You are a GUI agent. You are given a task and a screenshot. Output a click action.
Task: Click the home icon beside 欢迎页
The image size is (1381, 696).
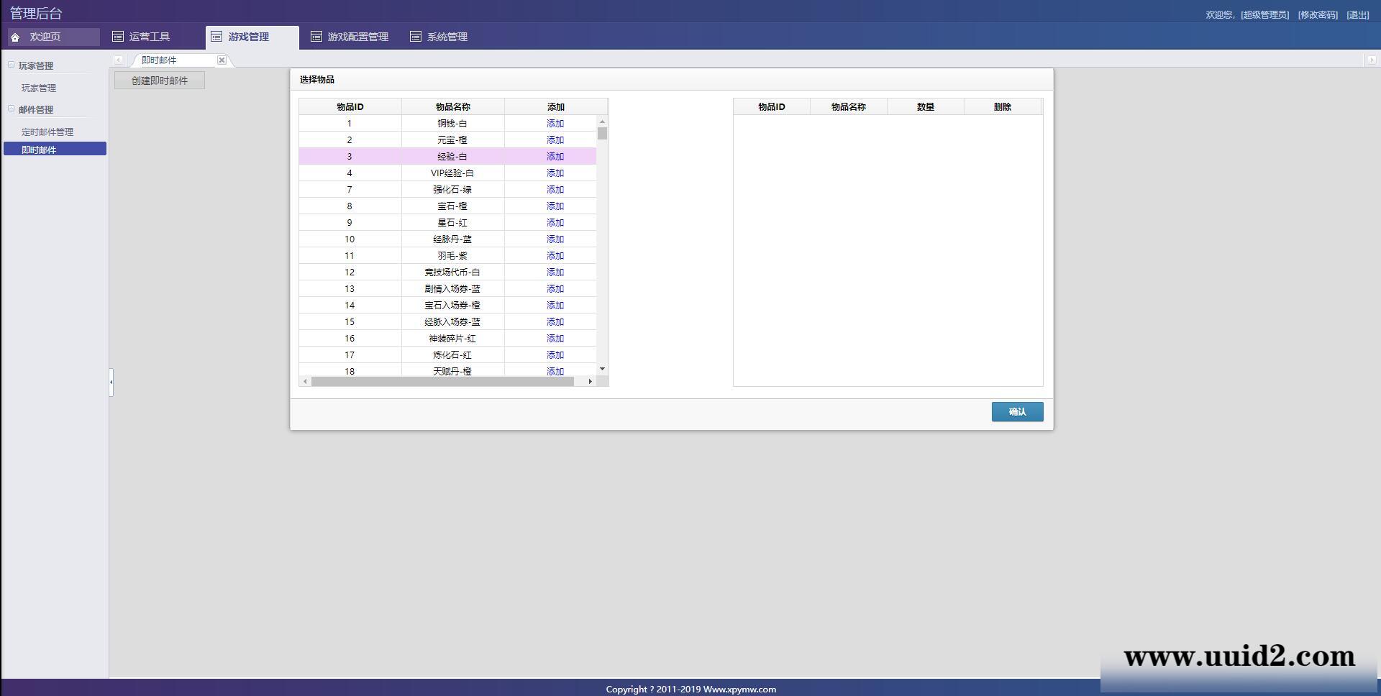(x=15, y=37)
